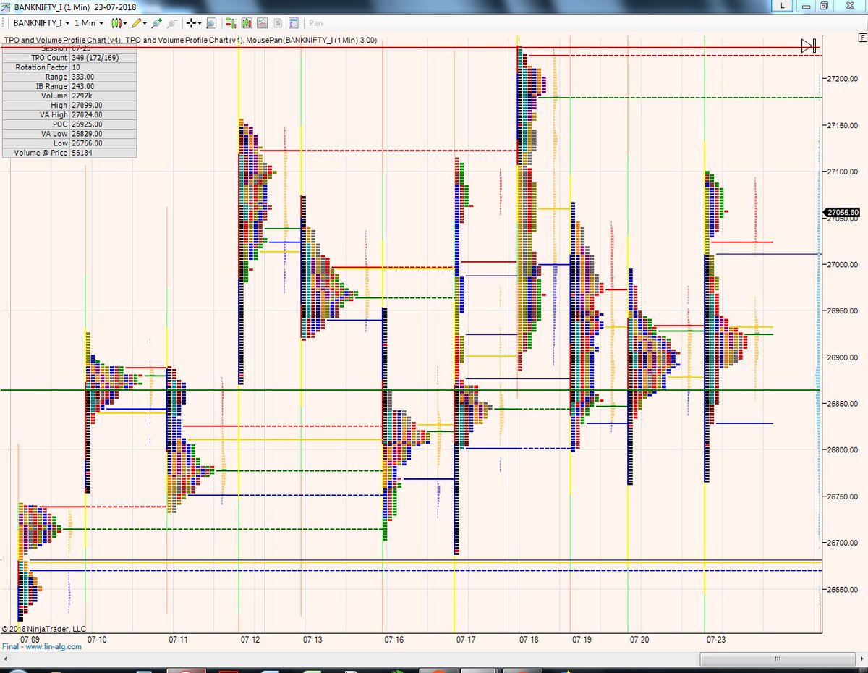
Task: Click the 27000.00 price axis label
Action: click(x=843, y=264)
